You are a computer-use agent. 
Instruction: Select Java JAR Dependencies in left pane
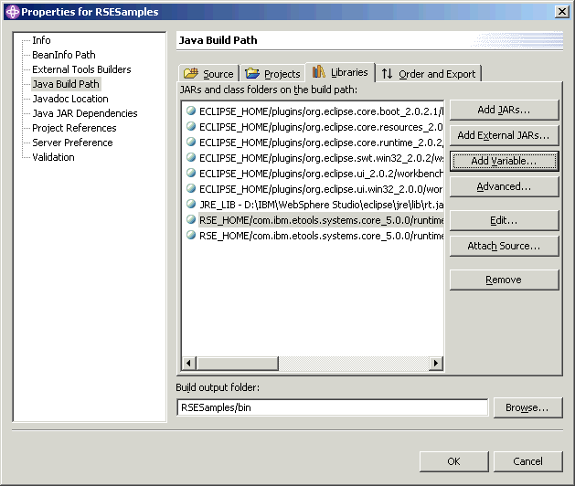pyautogui.click(x=84, y=113)
